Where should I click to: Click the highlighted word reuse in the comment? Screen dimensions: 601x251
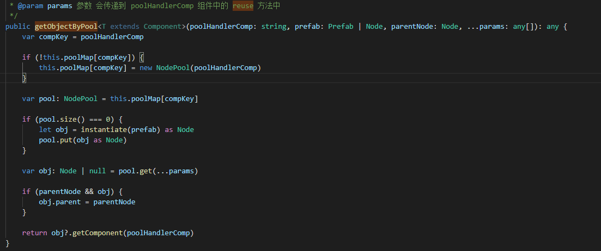[242, 5]
